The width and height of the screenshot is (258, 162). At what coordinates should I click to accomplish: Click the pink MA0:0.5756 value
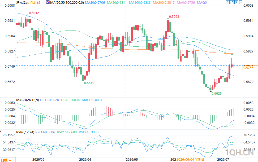tap(186, 3)
